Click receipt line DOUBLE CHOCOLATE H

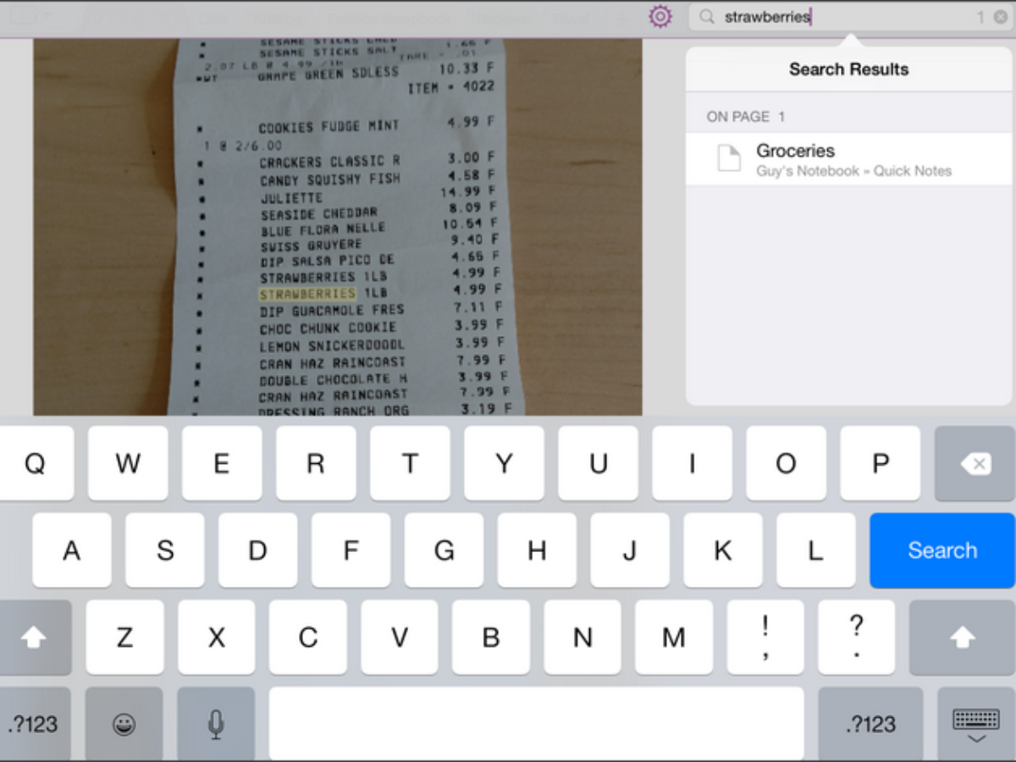pyautogui.click(x=333, y=380)
